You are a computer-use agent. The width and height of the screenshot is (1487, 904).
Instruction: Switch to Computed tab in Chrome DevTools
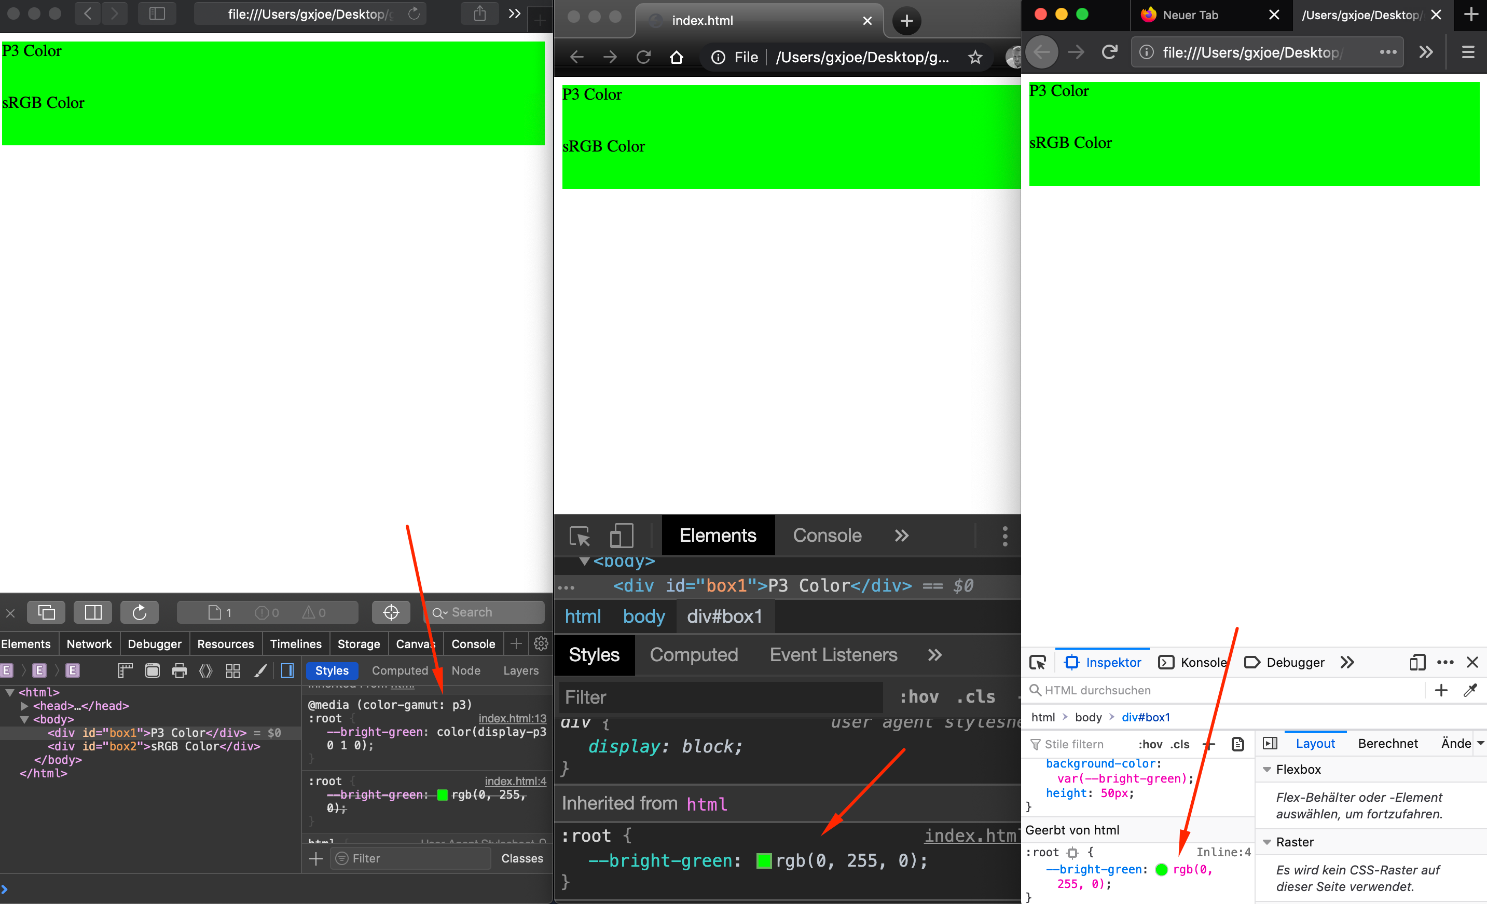(693, 655)
